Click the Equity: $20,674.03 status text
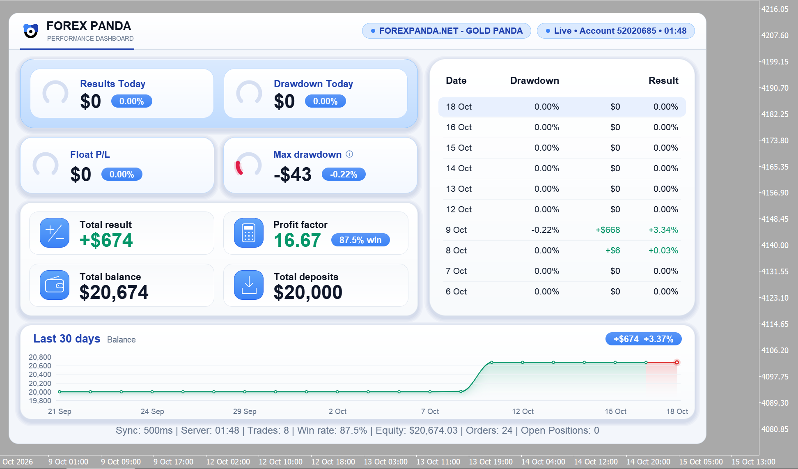This screenshot has width=798, height=469. coord(417,430)
